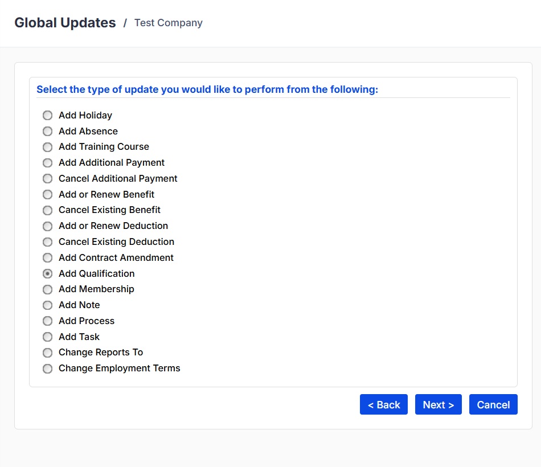Go back using the Back button

coord(383,404)
